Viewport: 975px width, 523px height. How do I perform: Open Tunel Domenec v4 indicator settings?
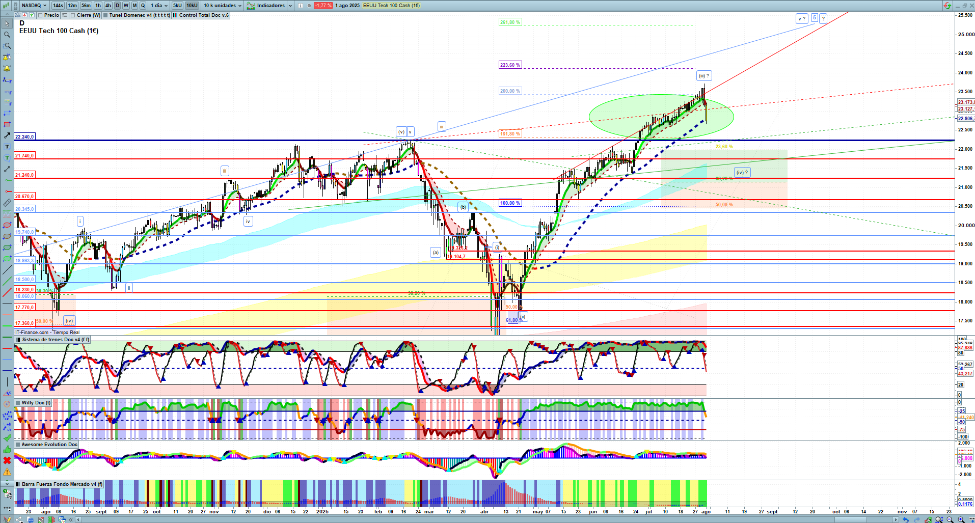pos(137,15)
